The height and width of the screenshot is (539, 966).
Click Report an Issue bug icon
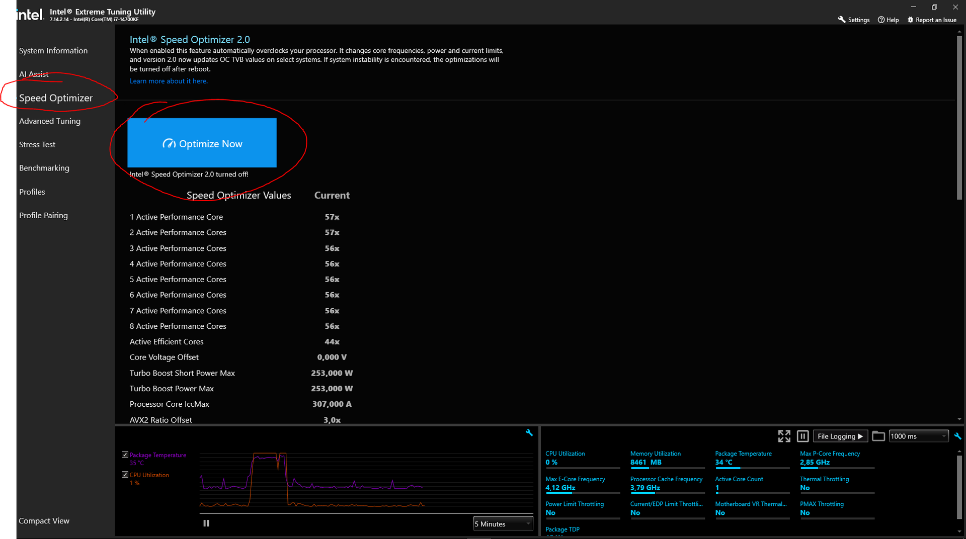coord(910,20)
